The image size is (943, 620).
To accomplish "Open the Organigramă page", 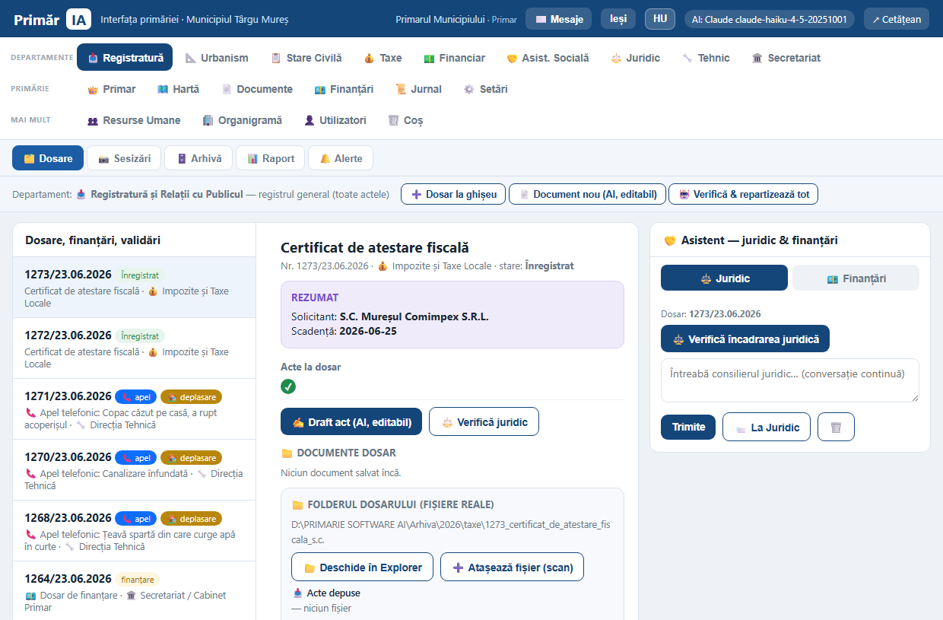I will point(242,120).
